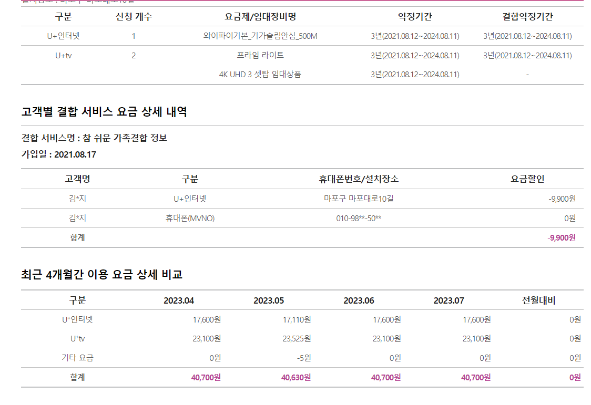Image resolution: width=591 pixels, height=405 pixels.
Task: Select the 휴대폰(MVNO) row category cell
Action: tap(190, 218)
